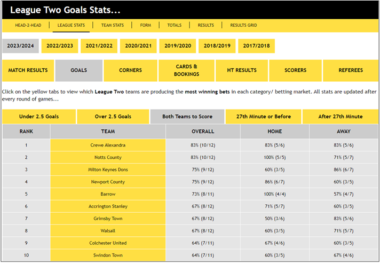Select the Both Teams to Score tab
This screenshot has height=263, width=380.
tap(187, 117)
